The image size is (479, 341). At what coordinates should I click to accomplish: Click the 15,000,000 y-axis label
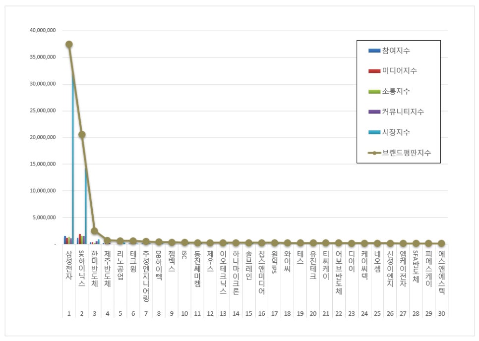pos(43,164)
